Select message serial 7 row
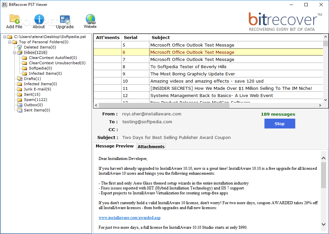 point(208,59)
